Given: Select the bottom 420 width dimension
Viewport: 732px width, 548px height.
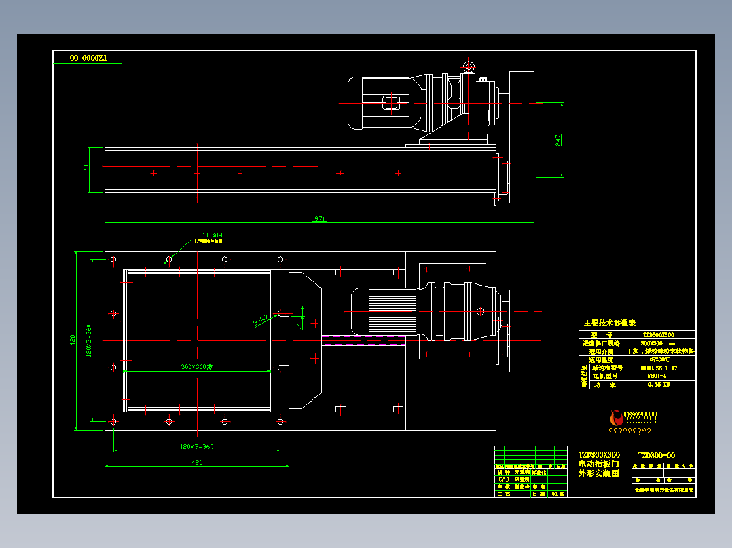Looking at the screenshot, I should (196, 462).
